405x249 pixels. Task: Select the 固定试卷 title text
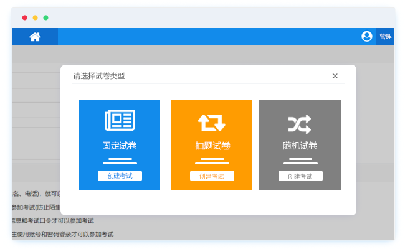[x=120, y=146]
